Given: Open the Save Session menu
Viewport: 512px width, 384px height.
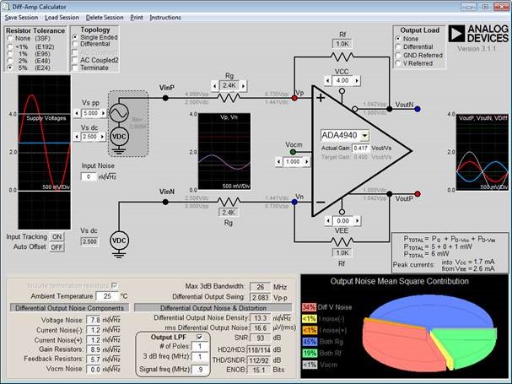Looking at the screenshot, I should [x=21, y=18].
